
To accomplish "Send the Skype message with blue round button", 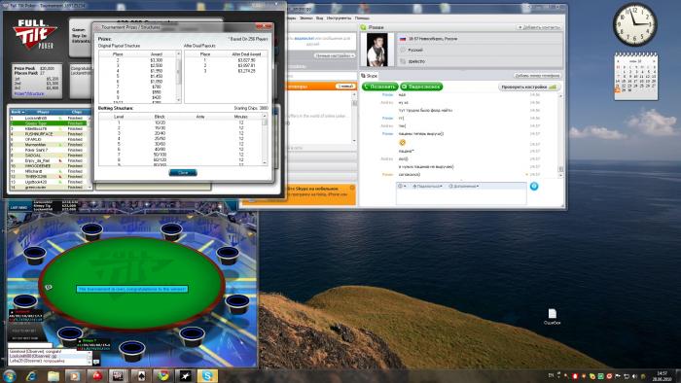I will (x=534, y=186).
